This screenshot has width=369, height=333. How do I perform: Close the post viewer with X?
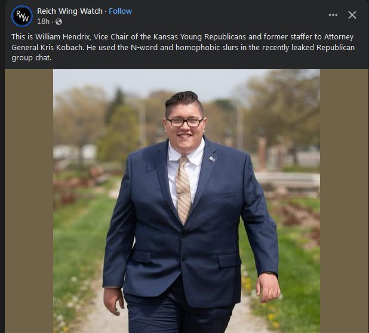tap(352, 15)
